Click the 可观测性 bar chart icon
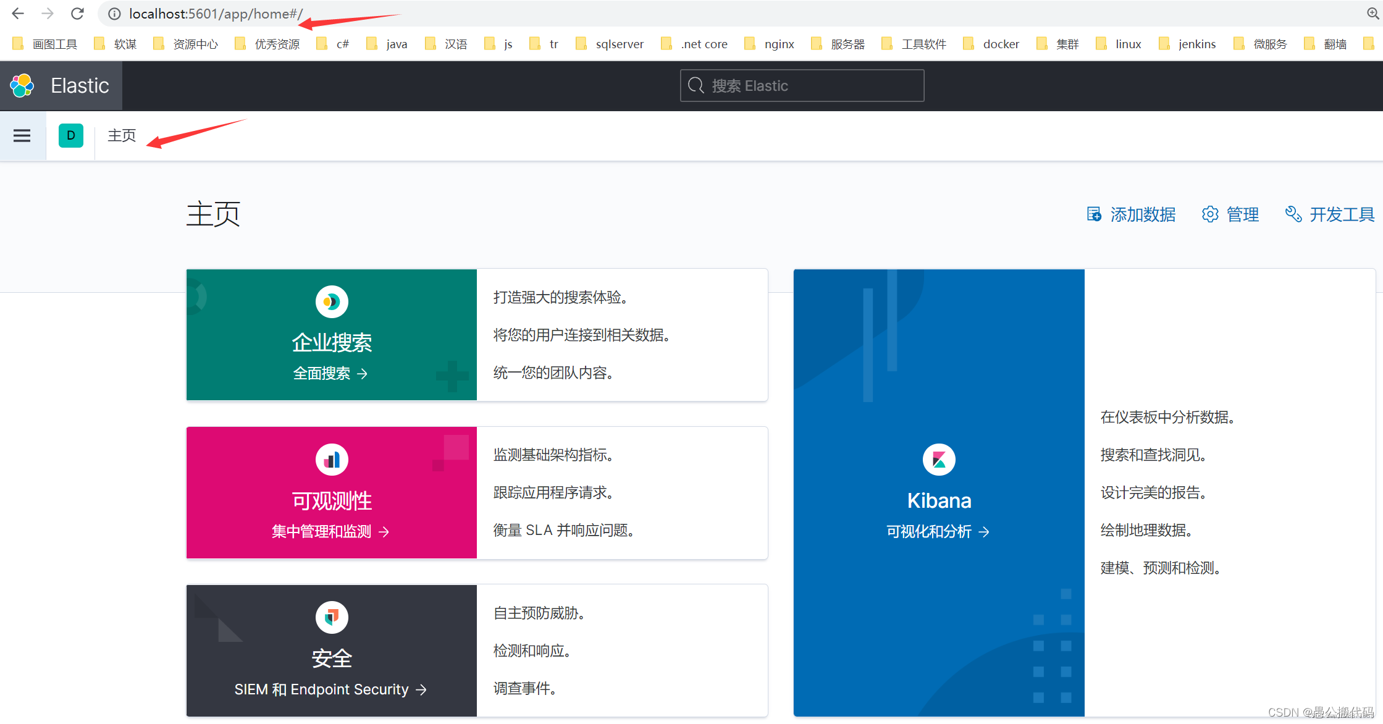 pos(332,459)
